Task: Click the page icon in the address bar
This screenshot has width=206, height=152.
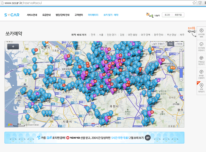Action: point(2,3)
